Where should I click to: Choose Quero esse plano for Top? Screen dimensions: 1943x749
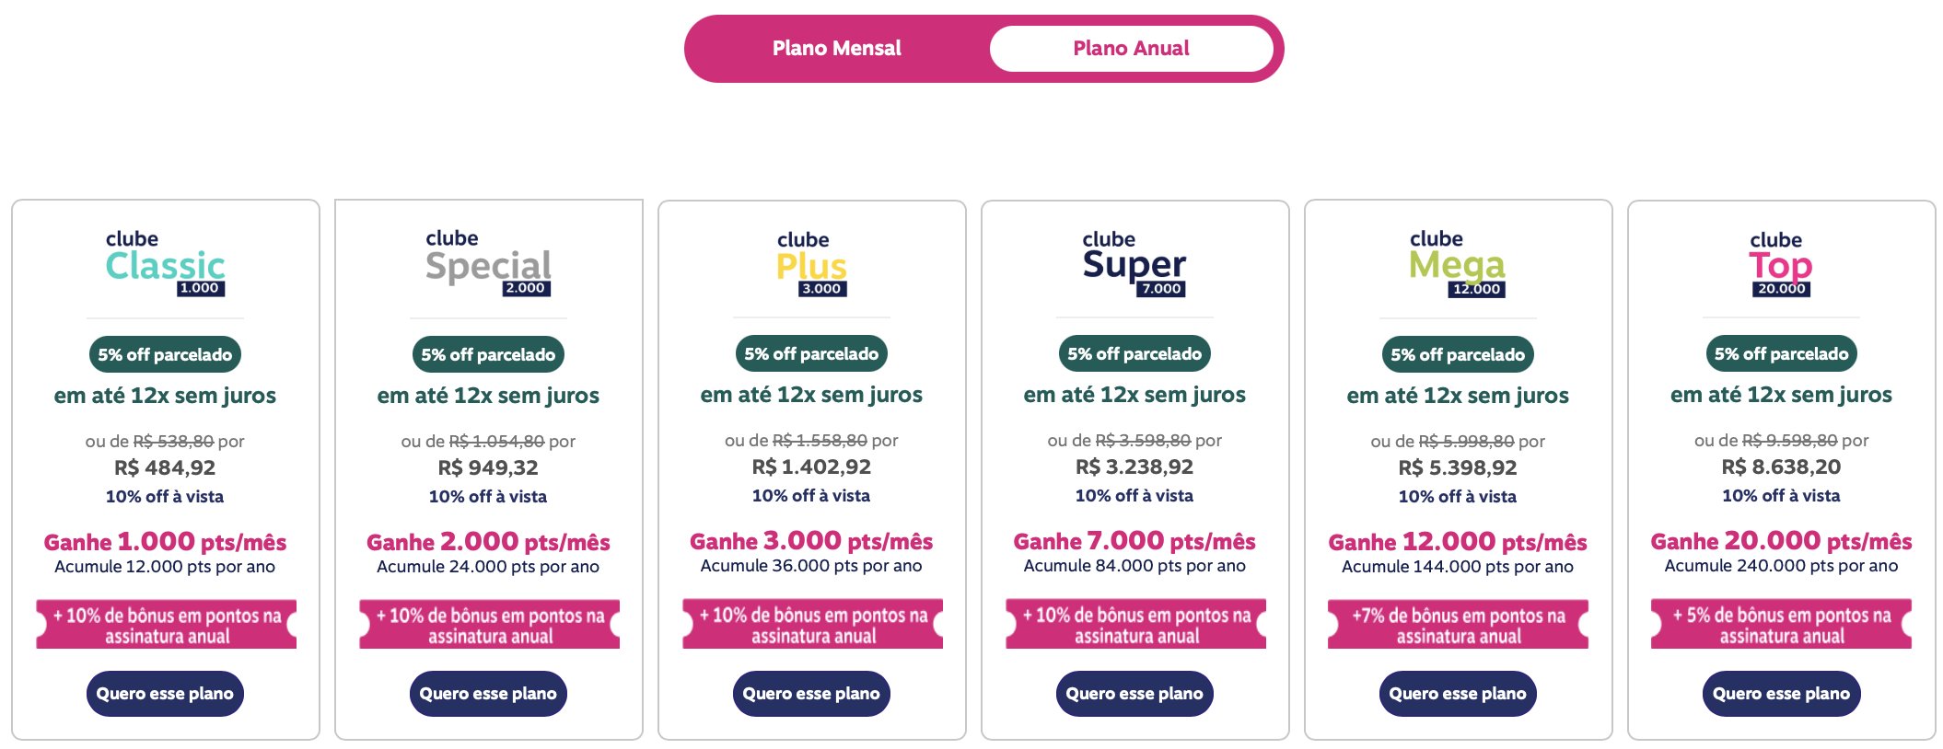[x=1781, y=694]
